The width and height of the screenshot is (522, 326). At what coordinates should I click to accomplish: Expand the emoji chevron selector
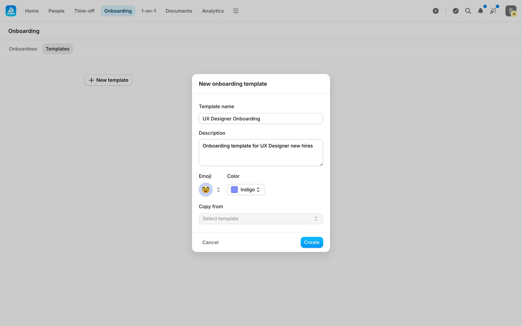[x=218, y=190]
